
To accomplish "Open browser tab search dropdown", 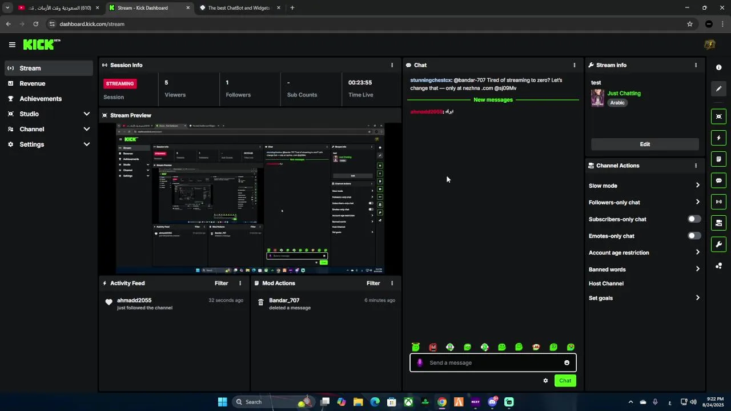I will (x=7, y=8).
